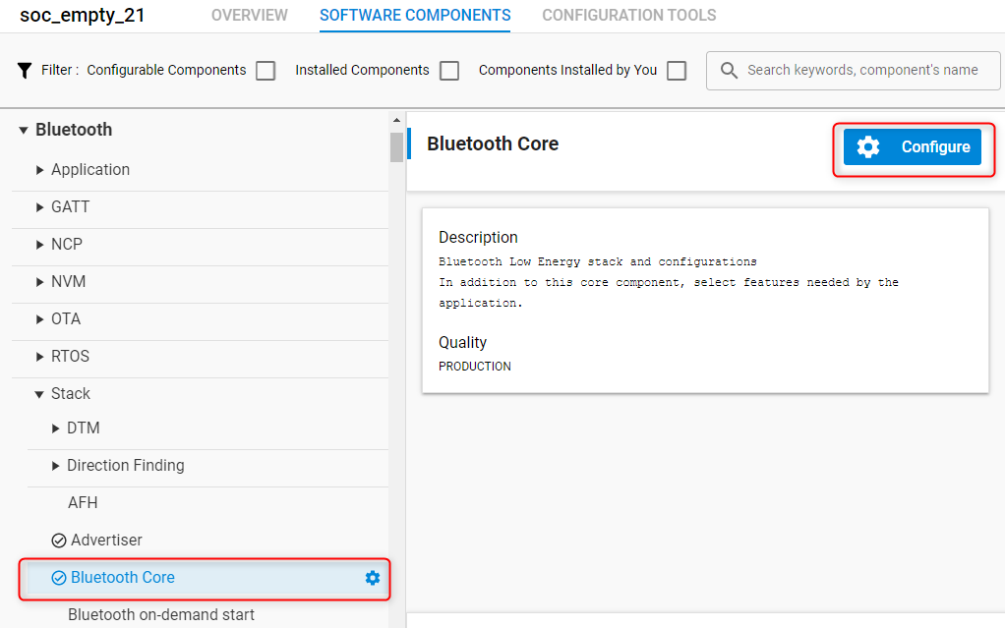This screenshot has height=628, width=1005.
Task: Switch to the OVERVIEW tab
Action: click(249, 16)
